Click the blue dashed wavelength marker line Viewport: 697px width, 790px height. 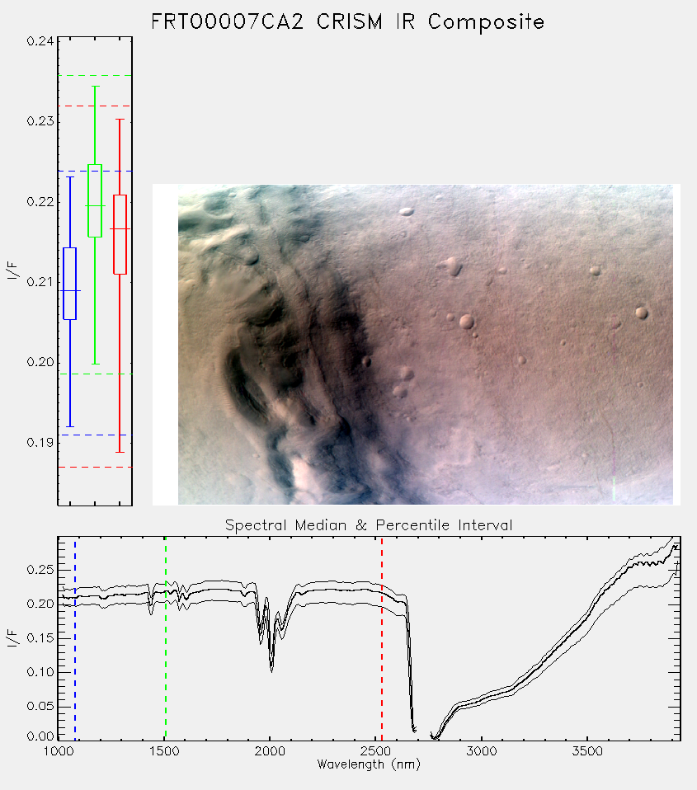pyautogui.click(x=75, y=638)
